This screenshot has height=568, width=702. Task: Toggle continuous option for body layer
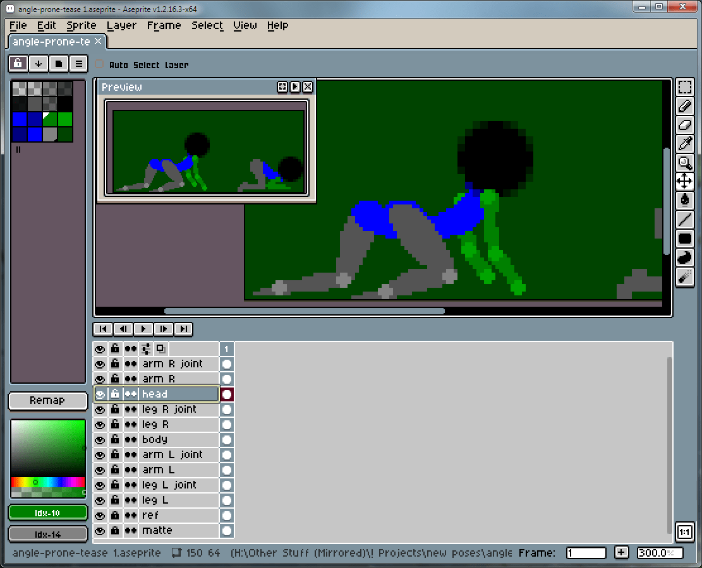point(130,440)
